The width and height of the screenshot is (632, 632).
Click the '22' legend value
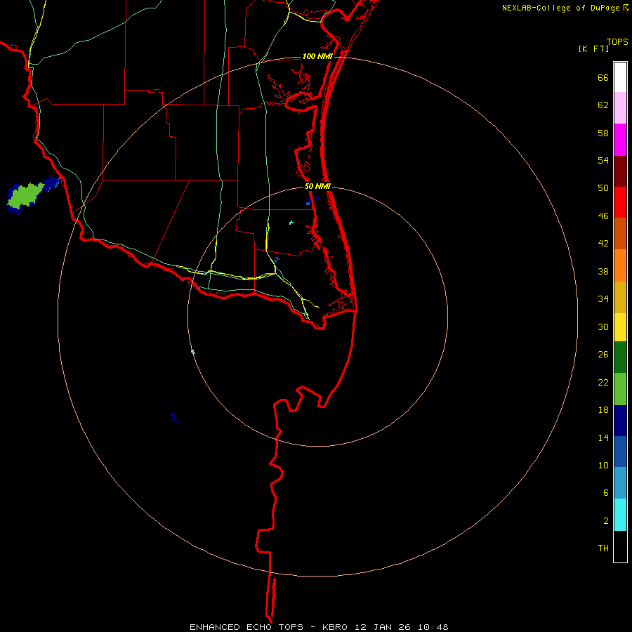[603, 383]
